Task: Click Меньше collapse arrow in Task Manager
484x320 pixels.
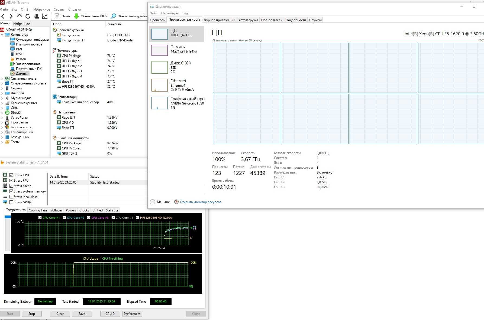Action: [x=153, y=202]
